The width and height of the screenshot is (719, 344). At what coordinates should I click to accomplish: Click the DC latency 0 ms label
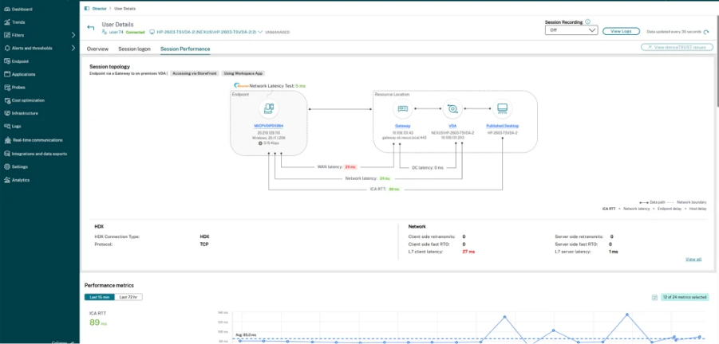(428, 167)
